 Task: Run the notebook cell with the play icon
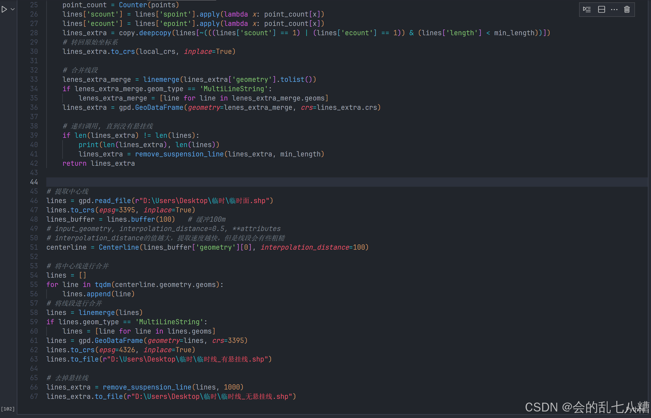4,10
